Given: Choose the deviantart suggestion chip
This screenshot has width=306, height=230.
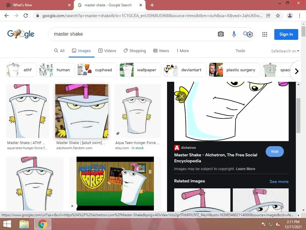Looking at the screenshot, I should pos(185,70).
